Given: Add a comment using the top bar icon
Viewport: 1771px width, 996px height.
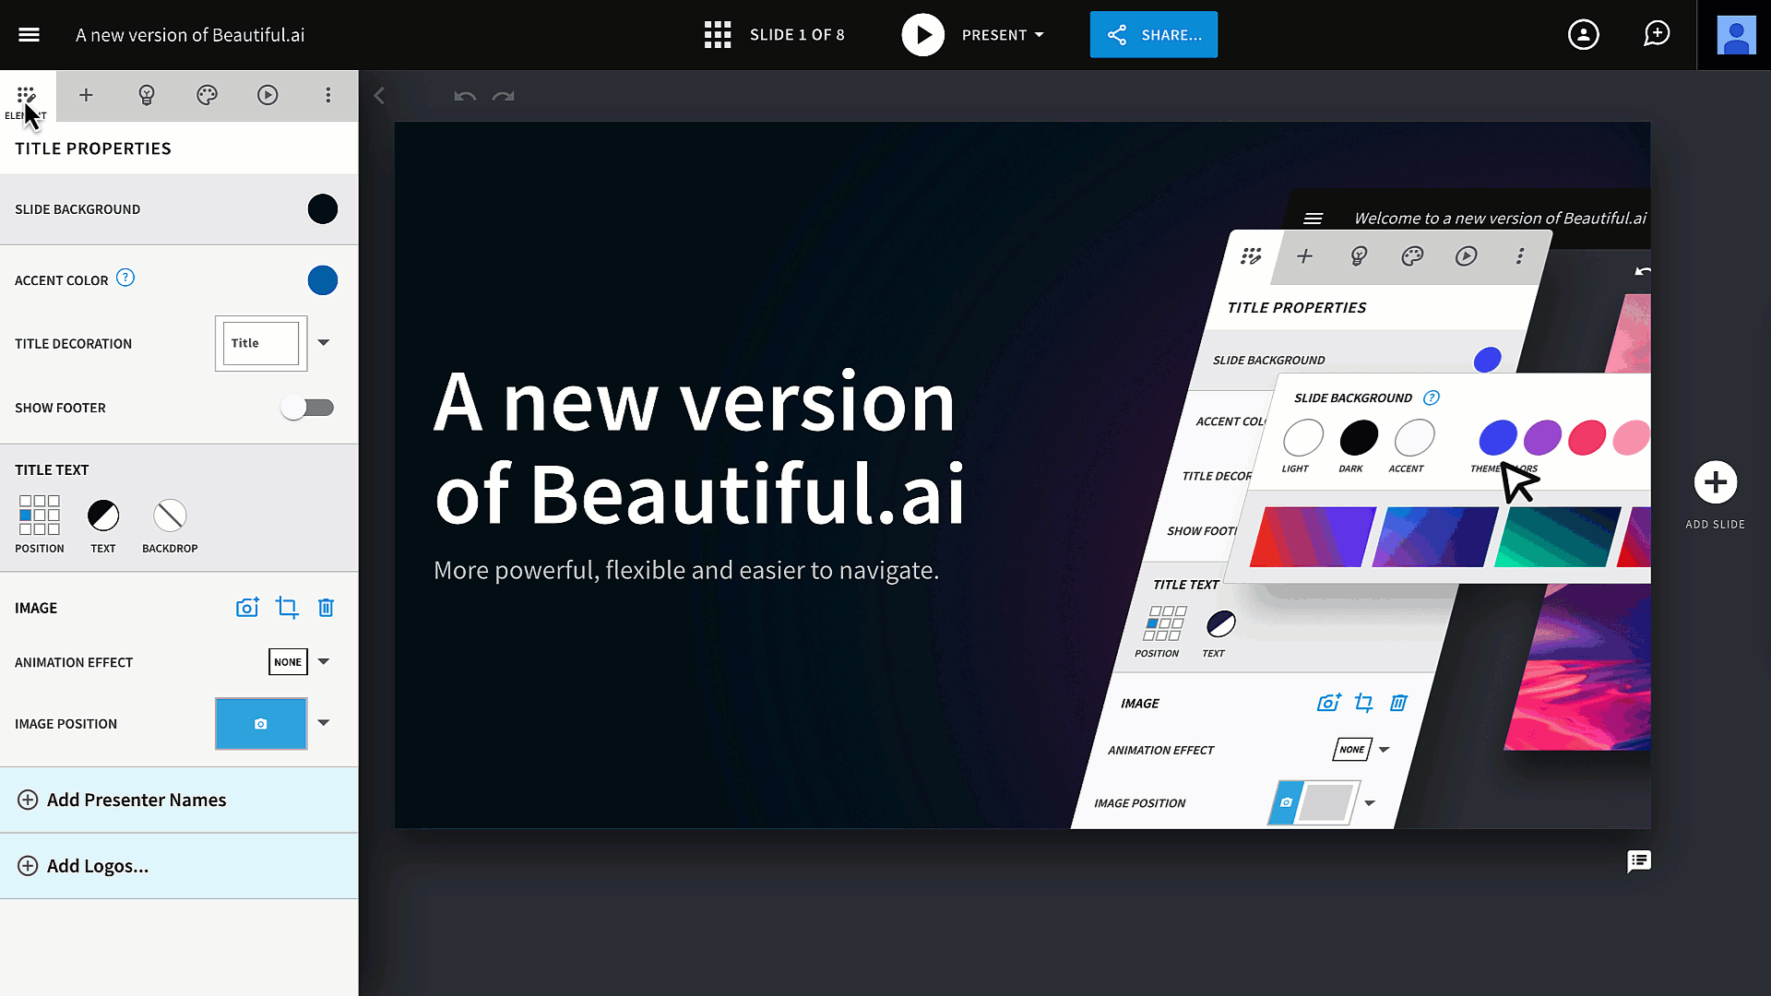Looking at the screenshot, I should click(x=1657, y=34).
